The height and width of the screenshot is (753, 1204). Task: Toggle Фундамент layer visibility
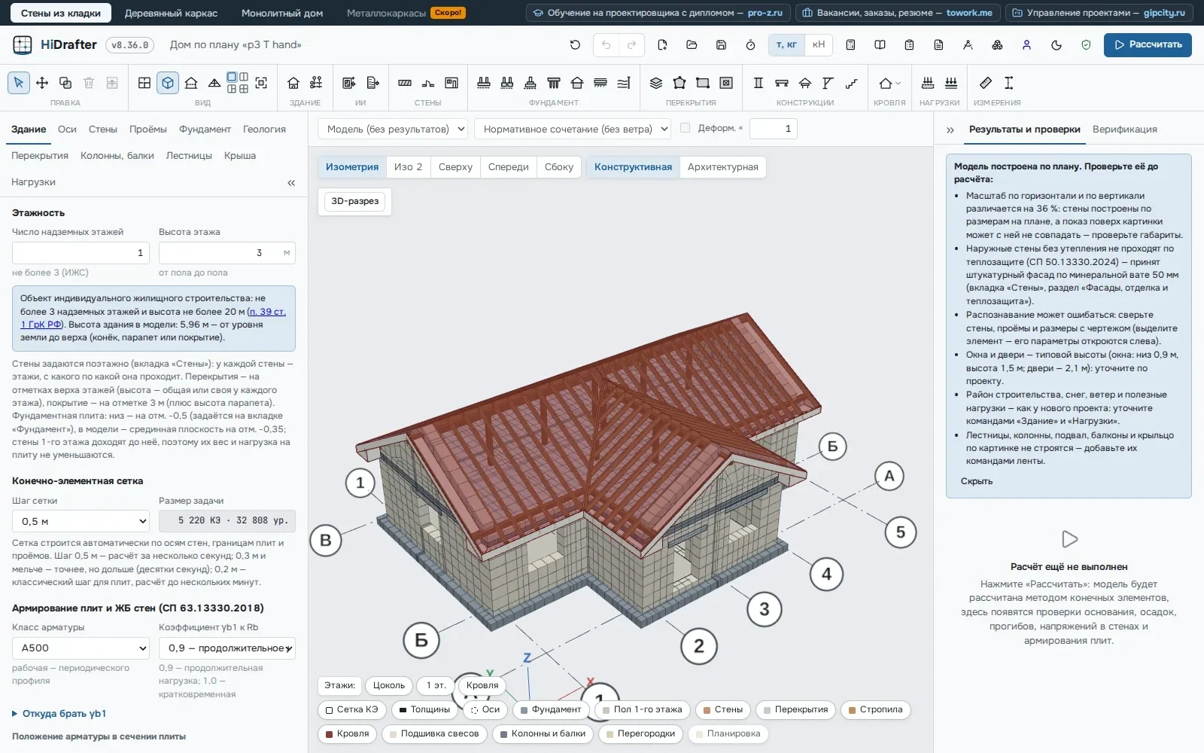coord(550,709)
